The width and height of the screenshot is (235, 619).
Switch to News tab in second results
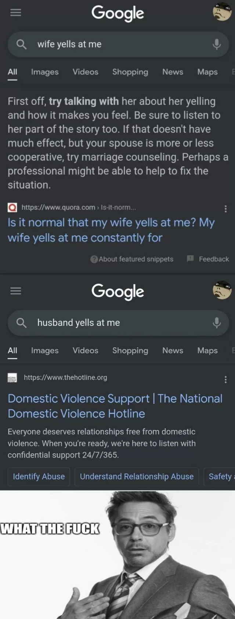pos(173,350)
